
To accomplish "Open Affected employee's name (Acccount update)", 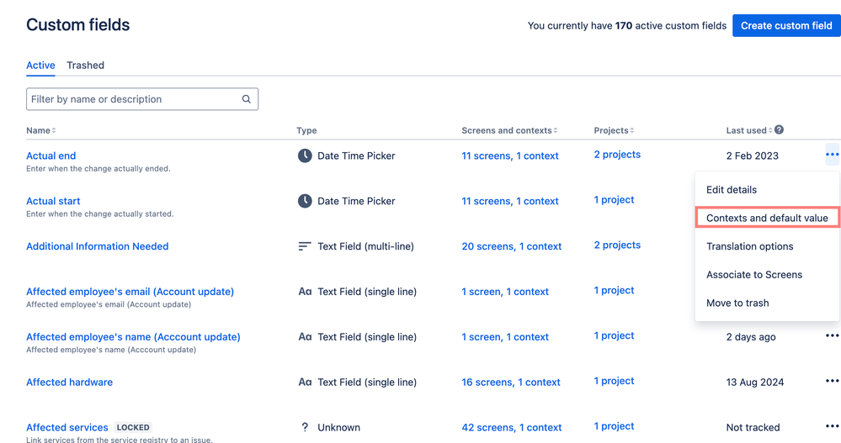I will (133, 337).
